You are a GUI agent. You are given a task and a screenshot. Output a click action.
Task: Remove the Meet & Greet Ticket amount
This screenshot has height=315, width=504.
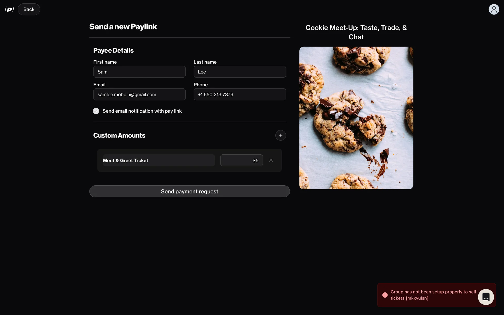[271, 160]
